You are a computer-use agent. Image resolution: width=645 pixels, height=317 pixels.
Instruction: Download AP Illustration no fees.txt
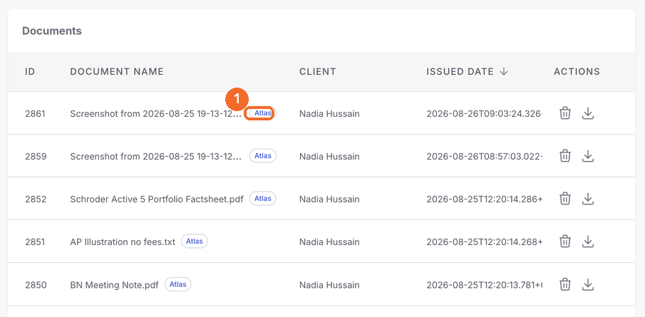point(588,241)
